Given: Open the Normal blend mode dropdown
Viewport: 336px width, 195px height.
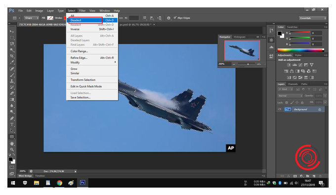Looking at the screenshot, I should [290, 96].
